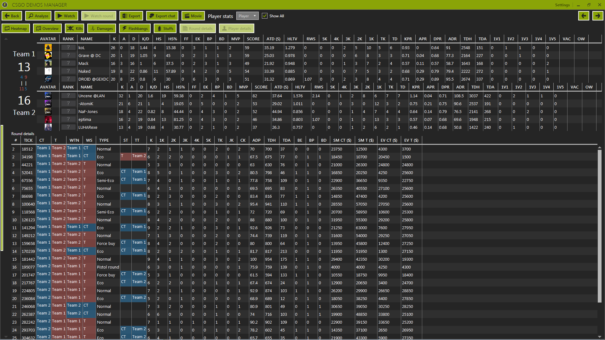Viewport: 605px width, 340px height.
Task: Select LUHARexe's avatar image
Action: pos(48,127)
